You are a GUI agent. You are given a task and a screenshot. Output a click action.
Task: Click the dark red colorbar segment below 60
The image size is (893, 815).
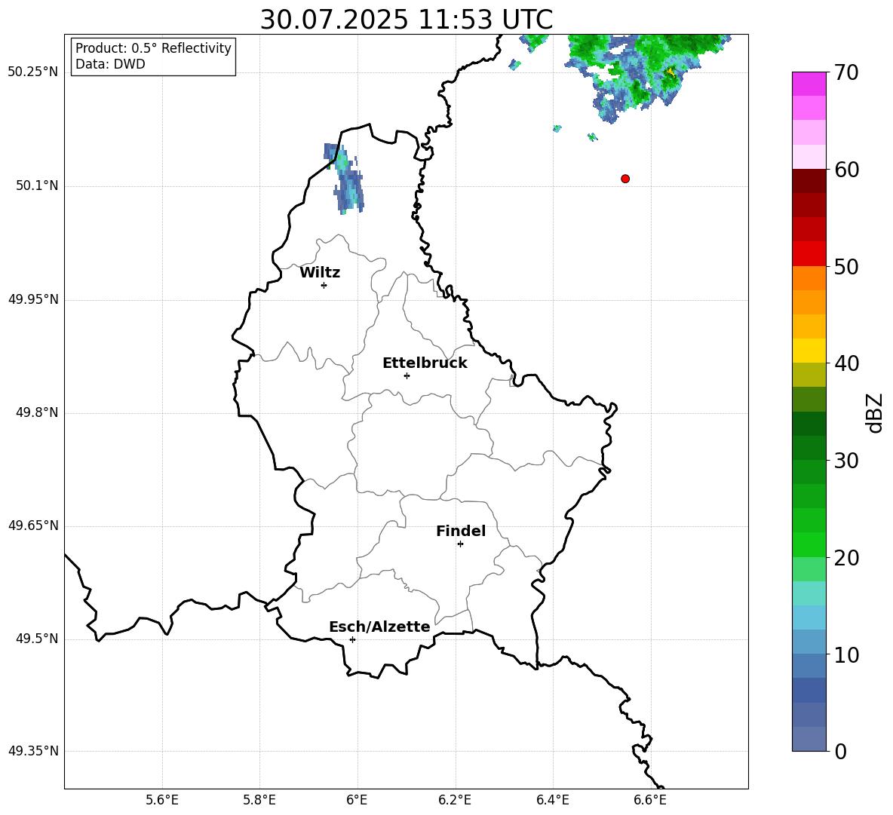pyautogui.click(x=809, y=181)
